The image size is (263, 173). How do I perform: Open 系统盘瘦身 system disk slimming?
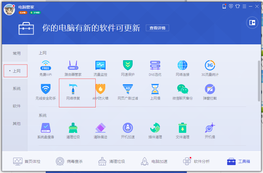(x=46, y=131)
